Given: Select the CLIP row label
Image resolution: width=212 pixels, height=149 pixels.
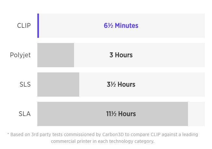Looking at the screenshot, I should click(24, 26).
